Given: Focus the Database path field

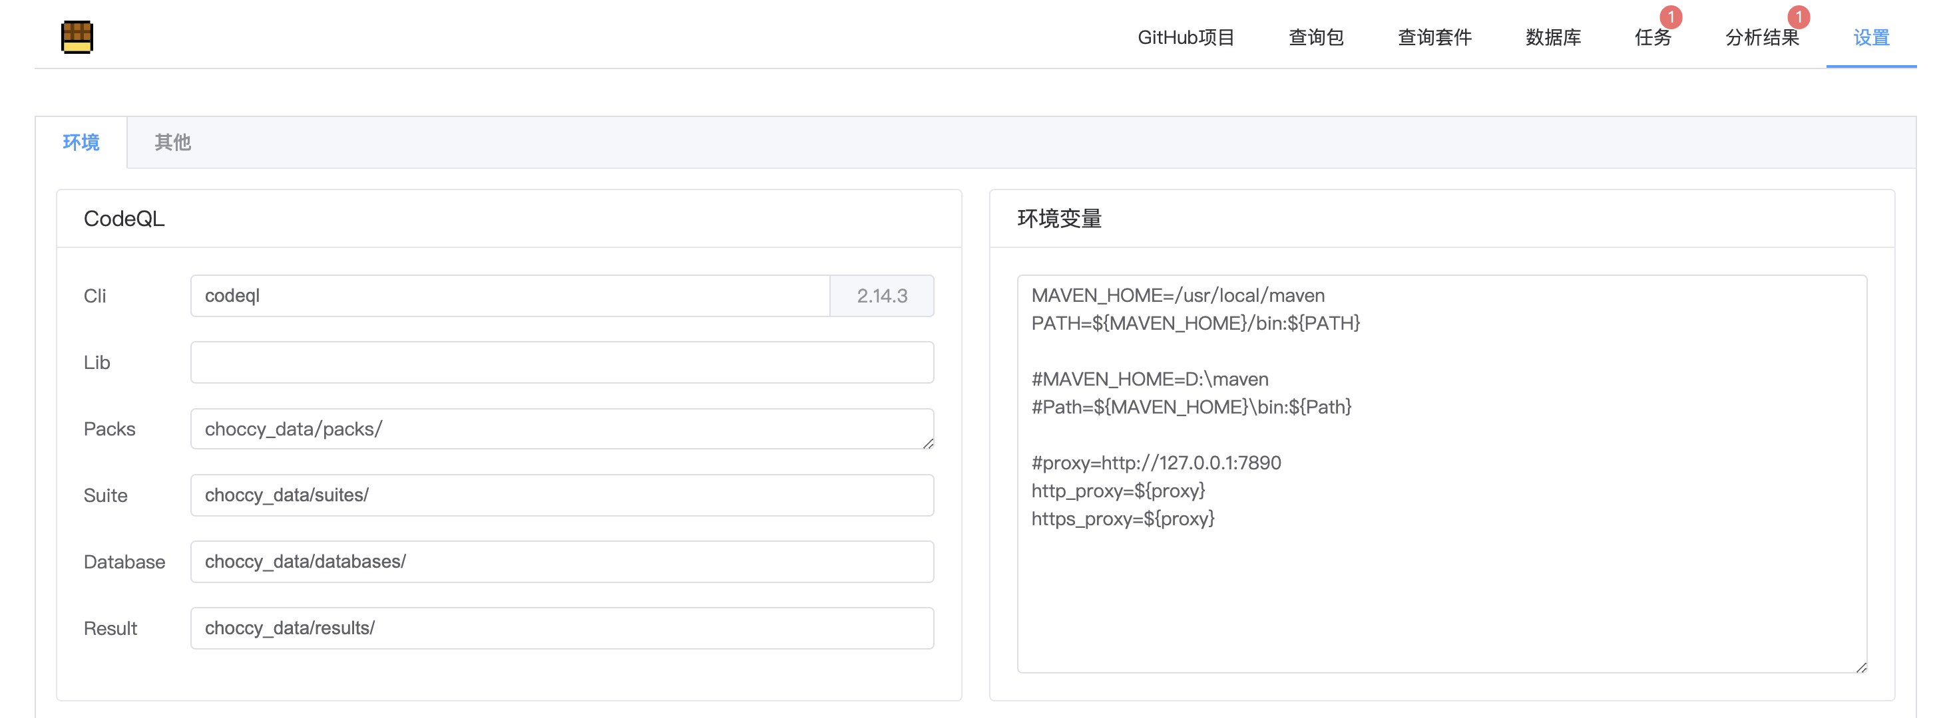Looking at the screenshot, I should 561,562.
